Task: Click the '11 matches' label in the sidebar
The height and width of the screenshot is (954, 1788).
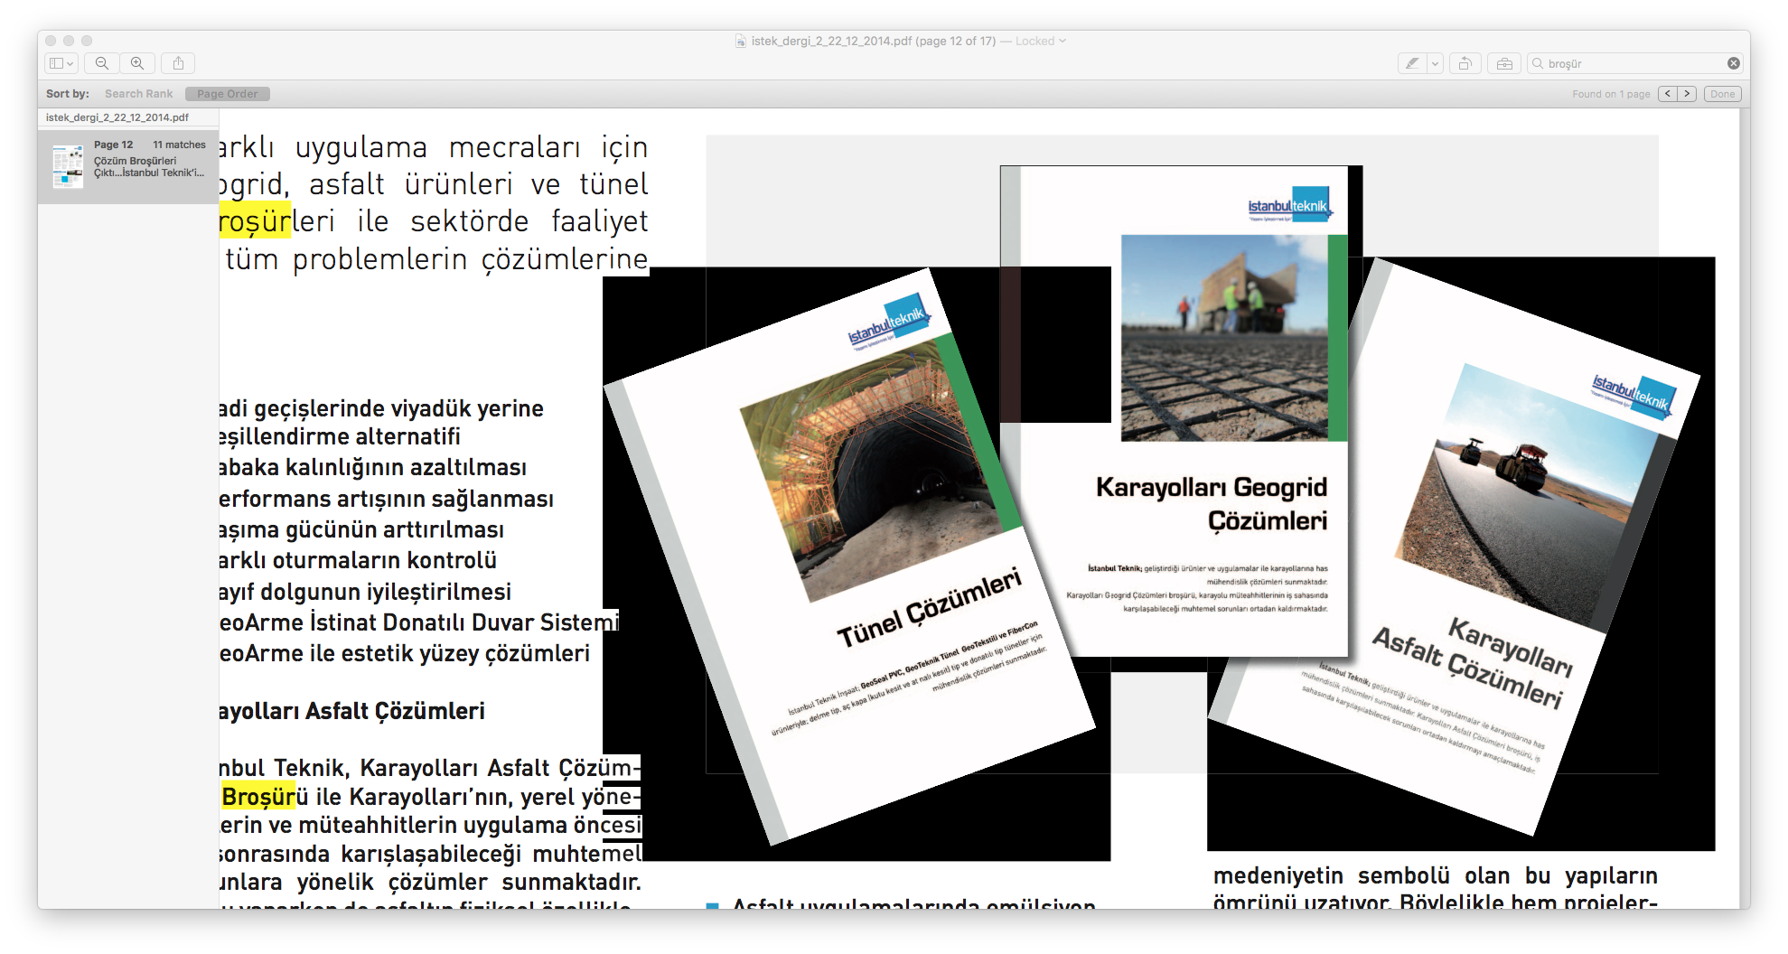Action: point(179,145)
